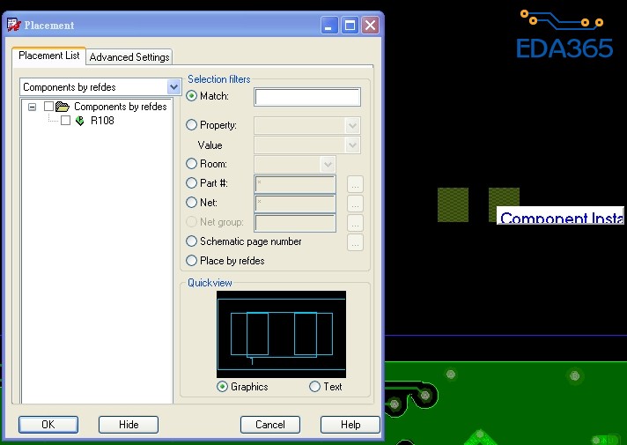Hide the Placement dialog
Screen dimensions: 627x445
(x=129, y=424)
